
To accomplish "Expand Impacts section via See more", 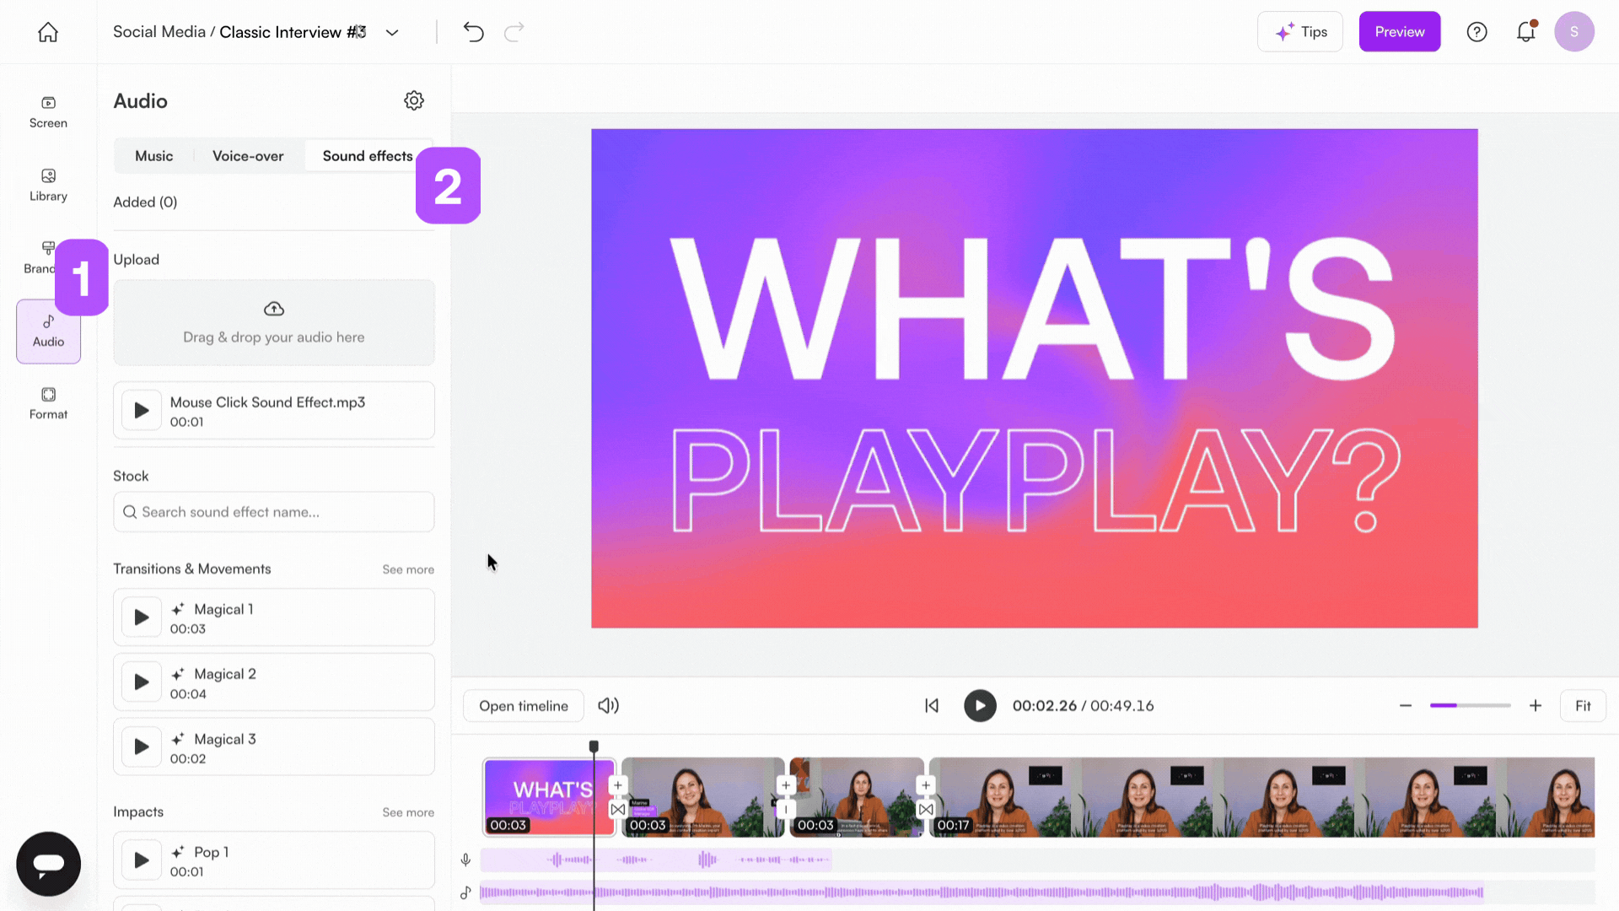I will pos(408,812).
